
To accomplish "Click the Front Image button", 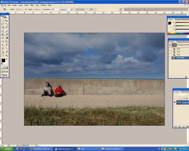I will [80, 9].
